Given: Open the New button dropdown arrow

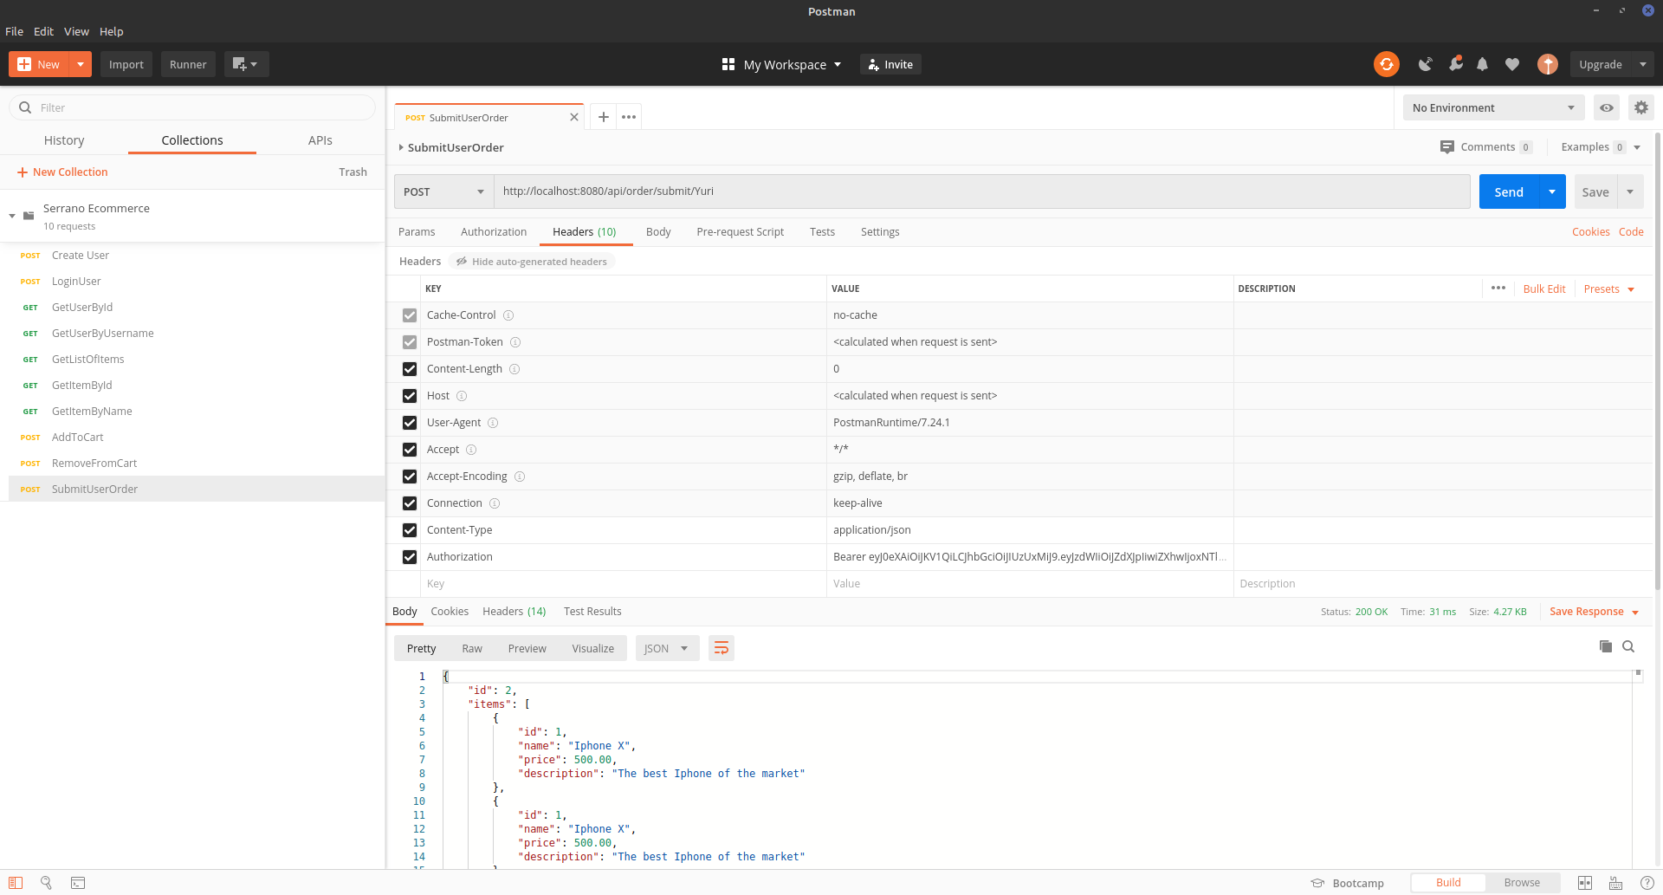Looking at the screenshot, I should [81, 64].
